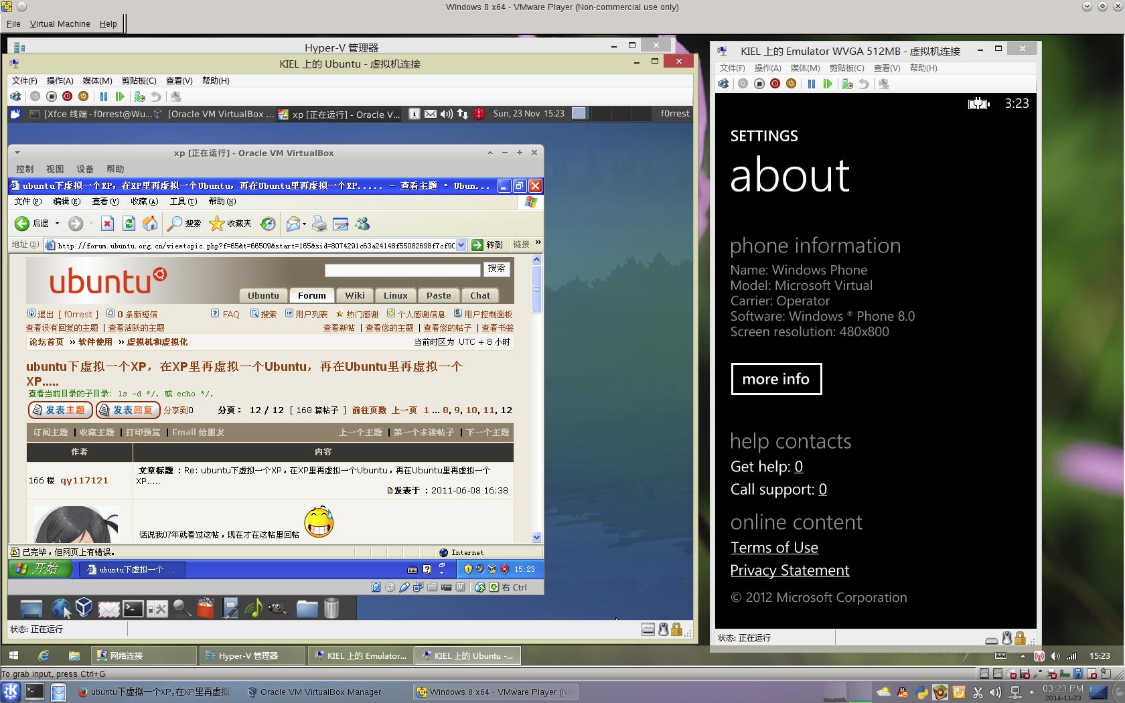
Task: Click IE Messenger icon
Action: [x=362, y=224]
